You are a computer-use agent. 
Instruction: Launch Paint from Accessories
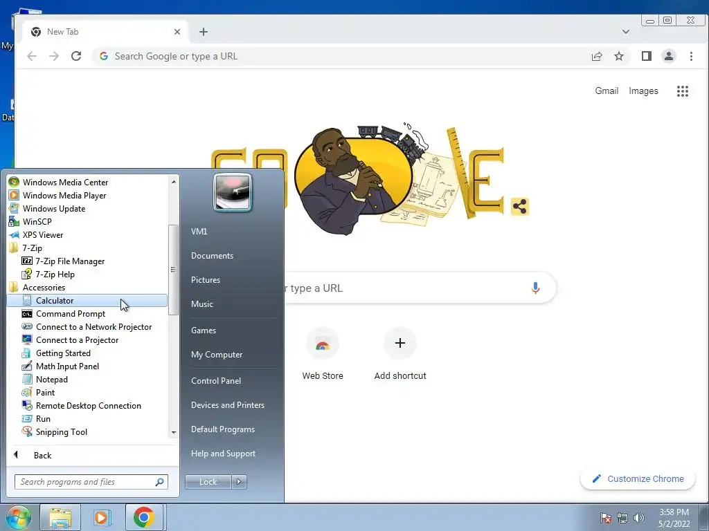pyautogui.click(x=87, y=393)
